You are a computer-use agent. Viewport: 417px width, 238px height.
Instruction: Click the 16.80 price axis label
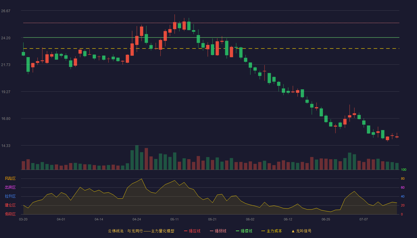click(x=6, y=119)
